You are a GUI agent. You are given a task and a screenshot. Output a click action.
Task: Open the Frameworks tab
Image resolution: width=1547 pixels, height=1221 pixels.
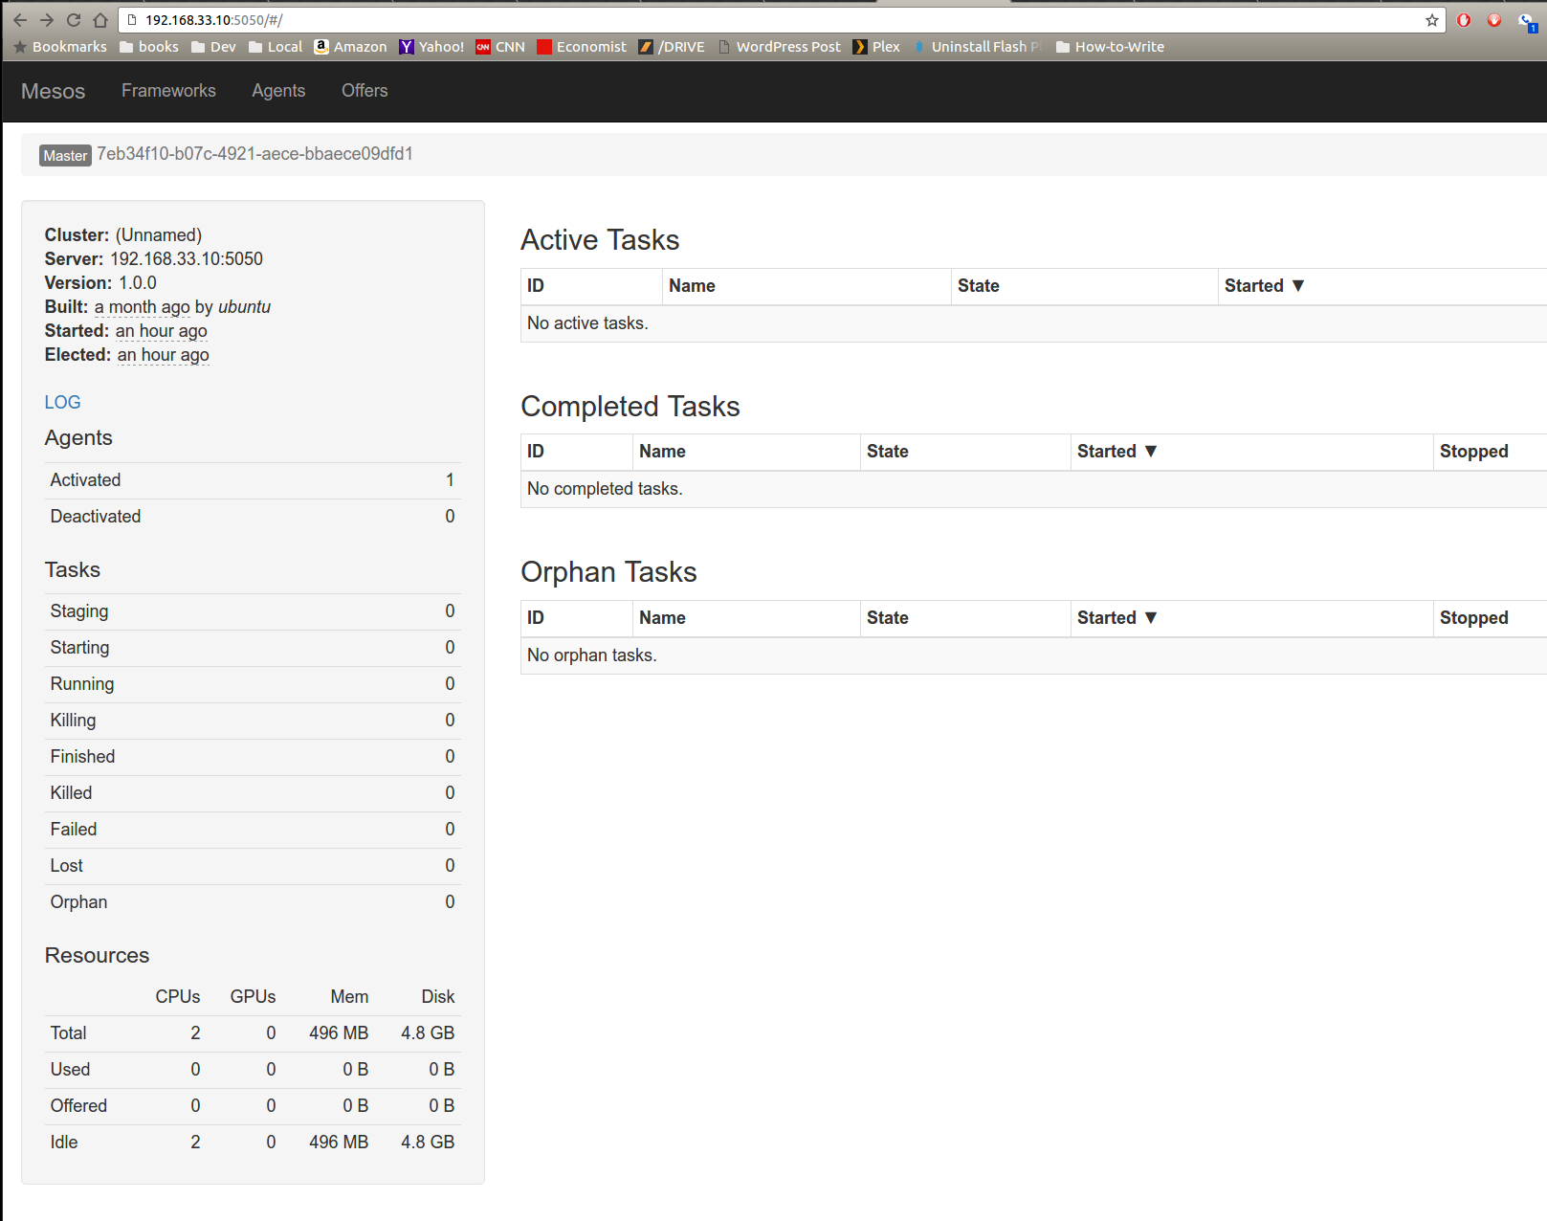pos(168,91)
